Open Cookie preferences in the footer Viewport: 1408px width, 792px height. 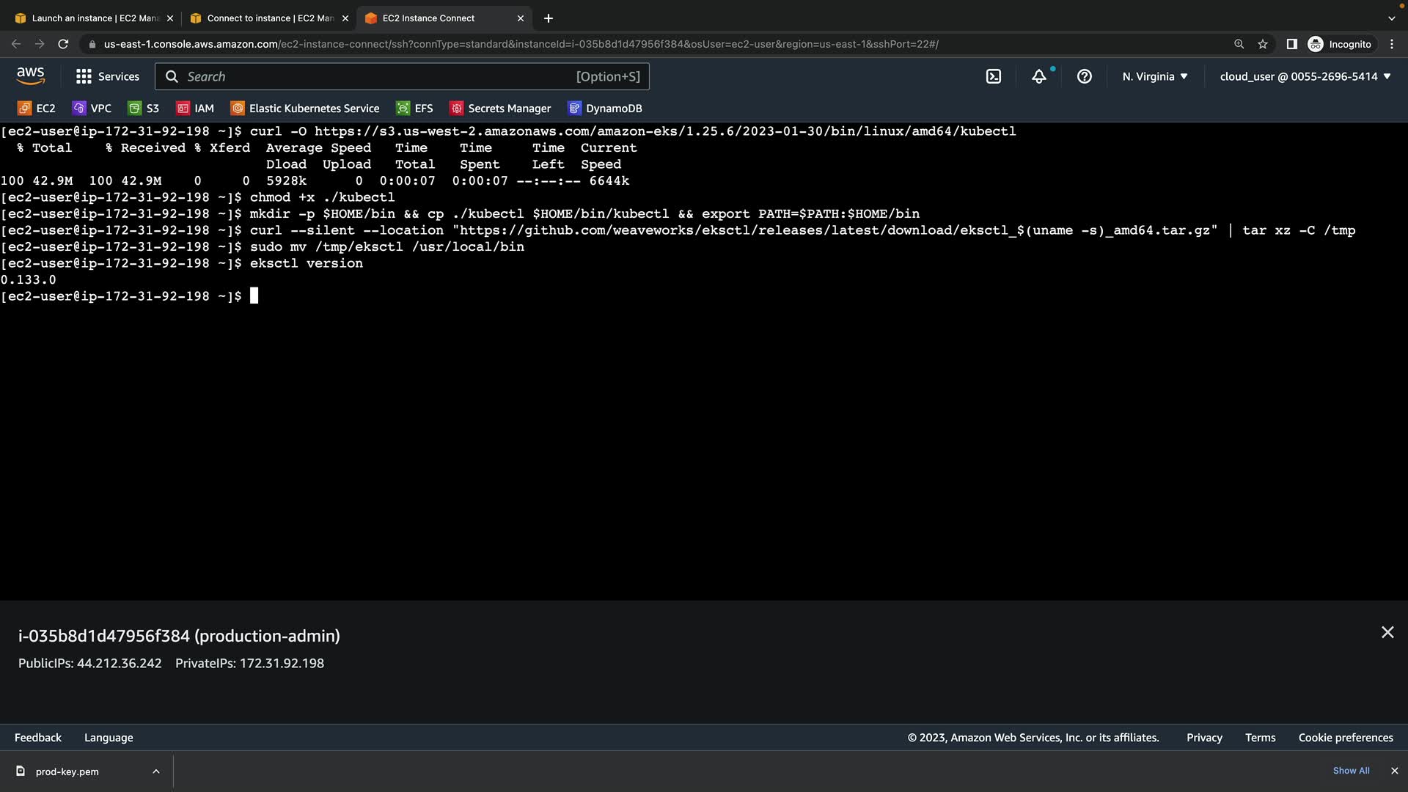point(1345,738)
